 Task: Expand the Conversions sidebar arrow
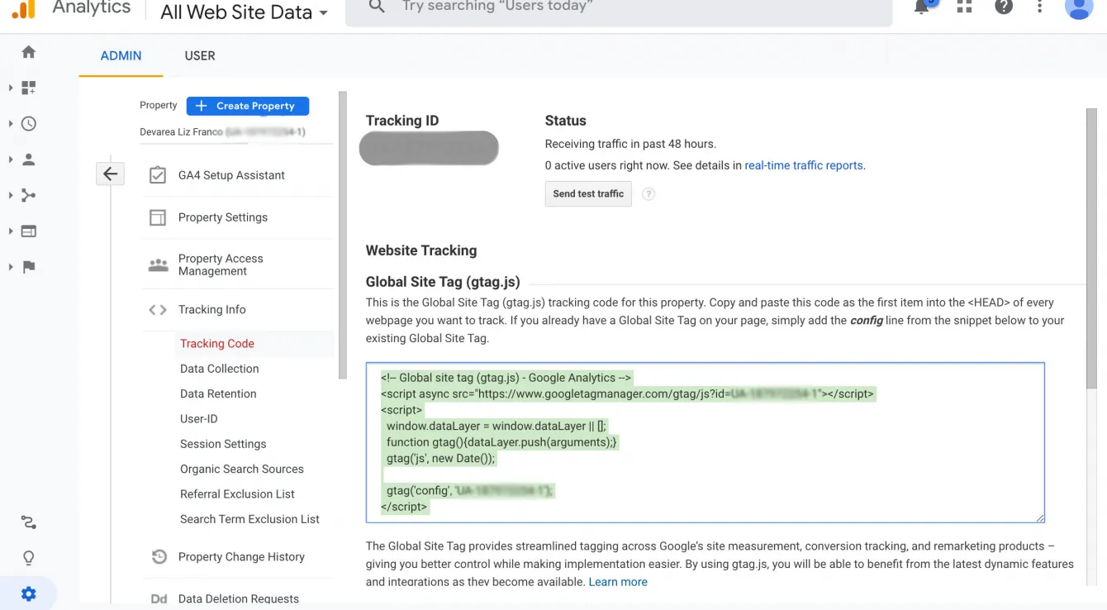tap(11, 267)
